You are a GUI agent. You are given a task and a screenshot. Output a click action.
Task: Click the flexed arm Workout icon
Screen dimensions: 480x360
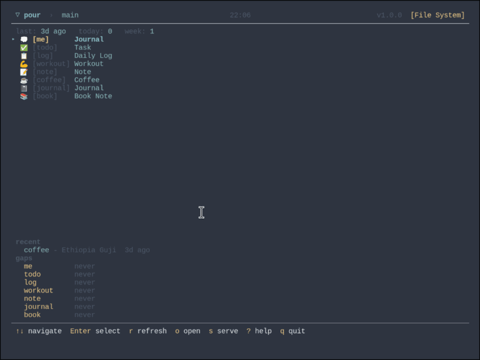[24, 64]
